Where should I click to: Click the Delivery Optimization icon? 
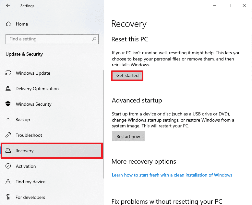coord(8,89)
